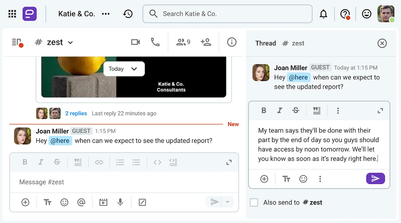This screenshot has width=401, height=223.
Task: Open channel details with the info icon
Action: (x=232, y=42)
